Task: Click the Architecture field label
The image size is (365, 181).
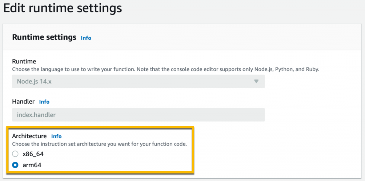Action: coord(29,136)
